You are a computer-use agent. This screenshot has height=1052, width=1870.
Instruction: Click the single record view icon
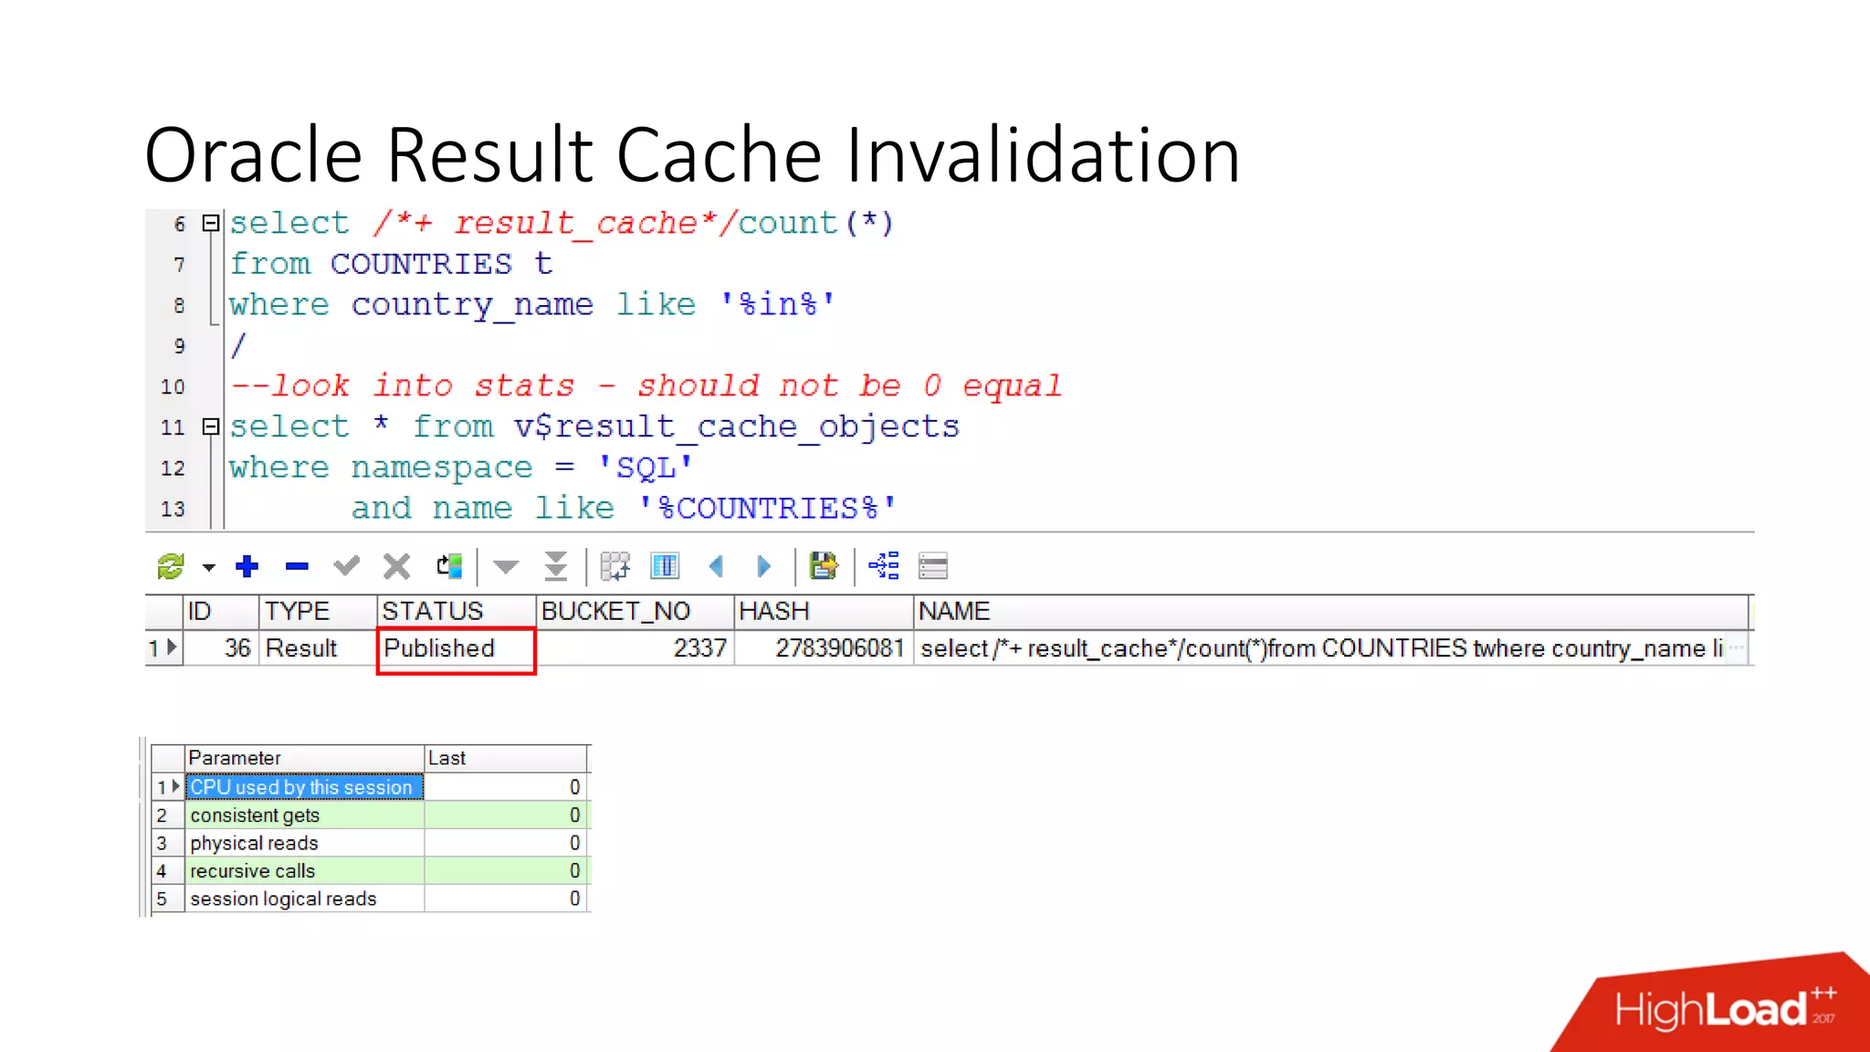point(933,566)
